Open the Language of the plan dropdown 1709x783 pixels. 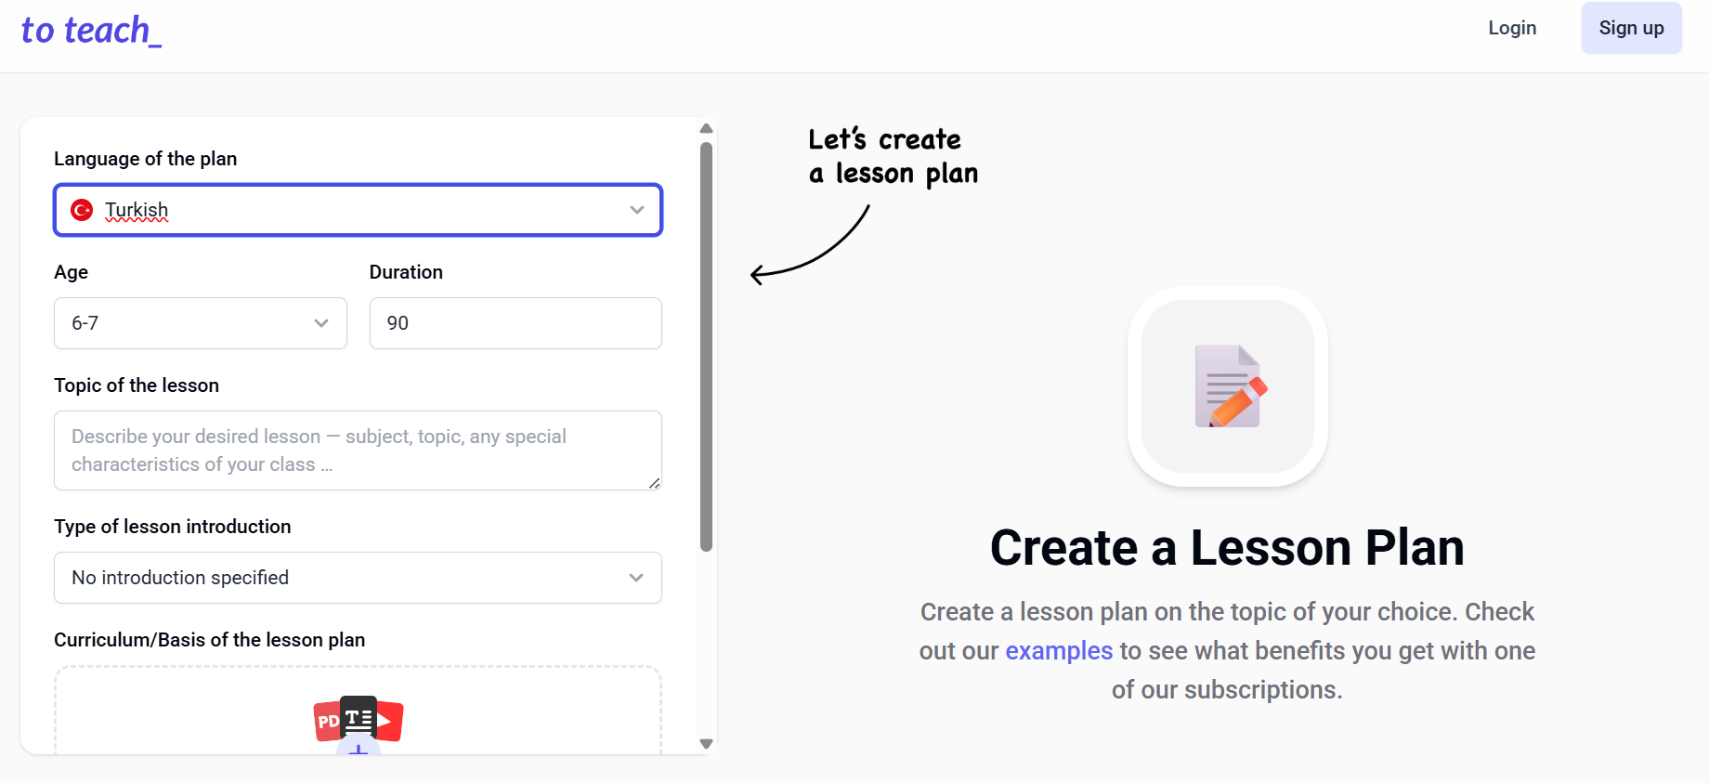(358, 210)
